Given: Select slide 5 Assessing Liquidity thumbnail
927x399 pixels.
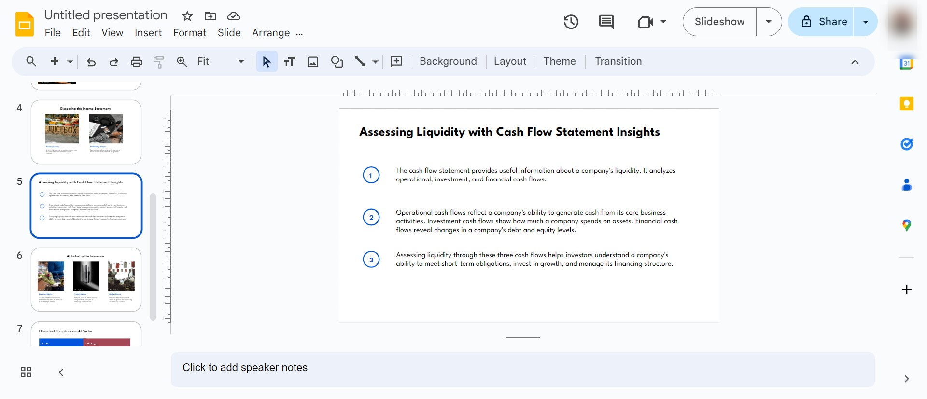Looking at the screenshot, I should point(86,206).
